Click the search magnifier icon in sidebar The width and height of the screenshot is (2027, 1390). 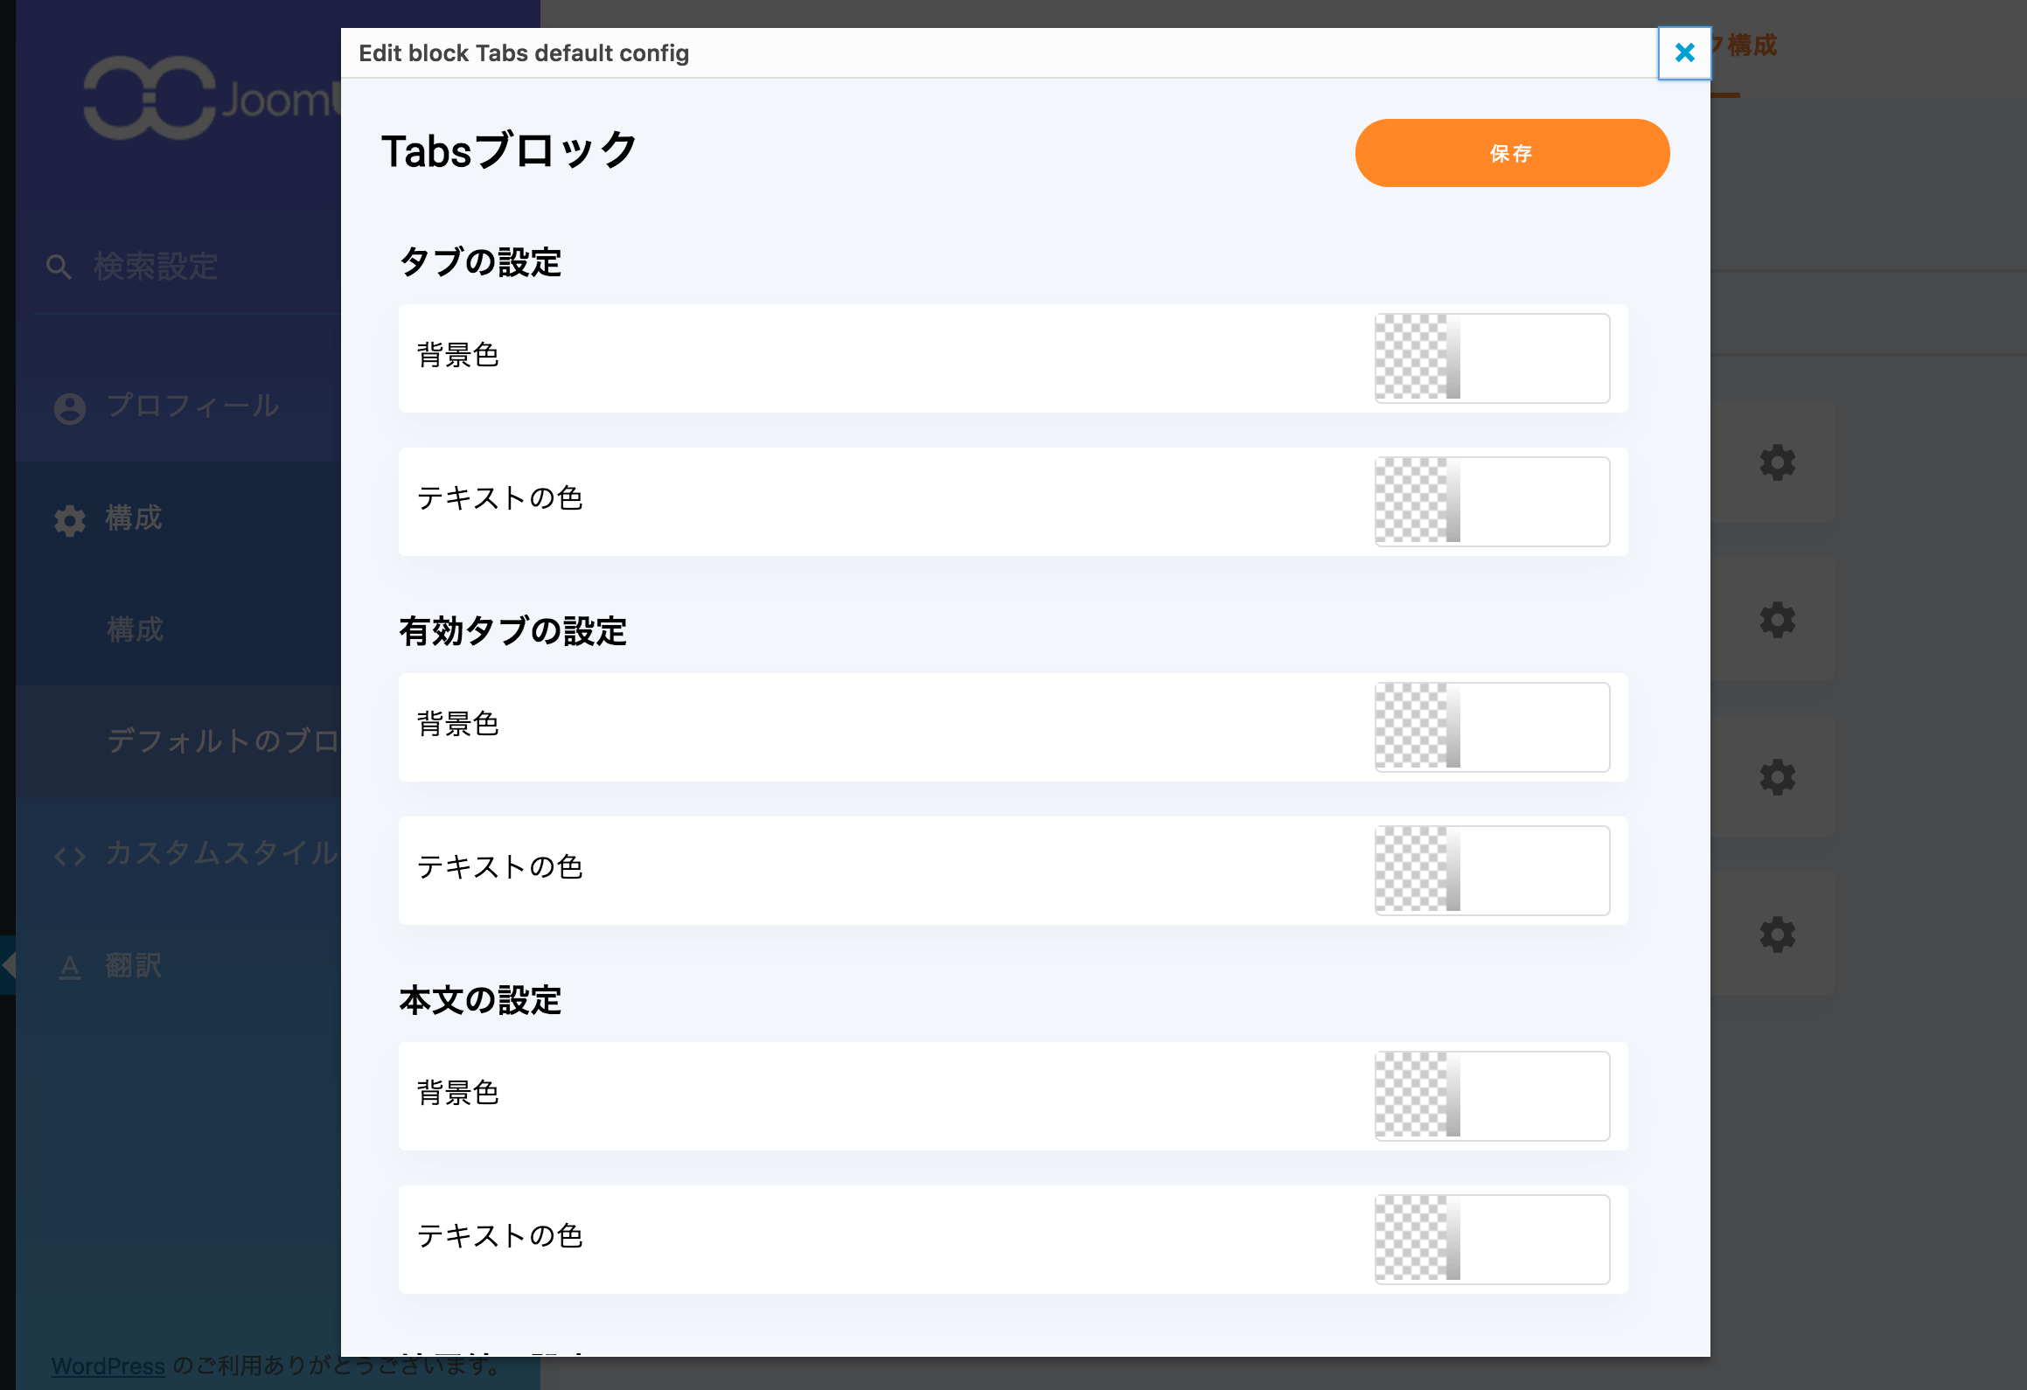pos(59,267)
